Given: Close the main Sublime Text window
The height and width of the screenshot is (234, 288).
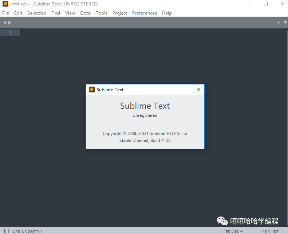Looking at the screenshot, I should tap(283, 4).
